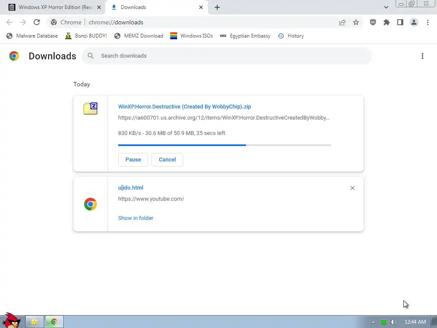Image resolution: width=437 pixels, height=328 pixels.
Task: Click the 12:44 AM taskbar clock
Action: pyautogui.click(x=415, y=322)
